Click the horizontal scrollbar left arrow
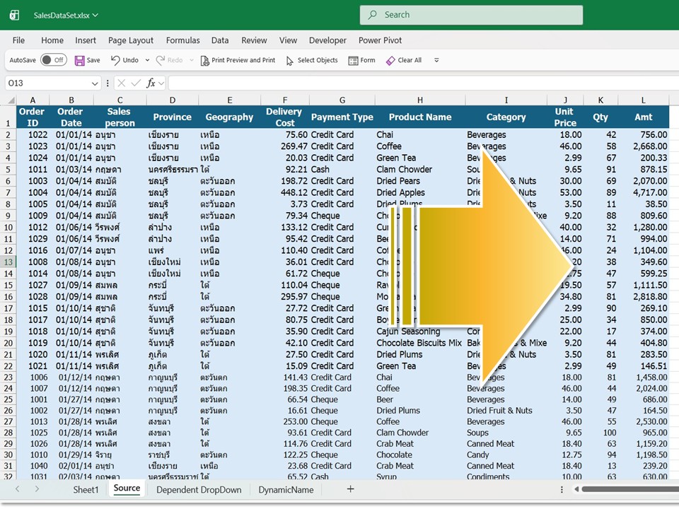The image size is (679, 509). 576,489
